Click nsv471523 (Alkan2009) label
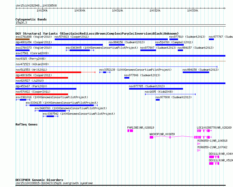The width and height of the screenshot is (233, 187). tap(32, 64)
